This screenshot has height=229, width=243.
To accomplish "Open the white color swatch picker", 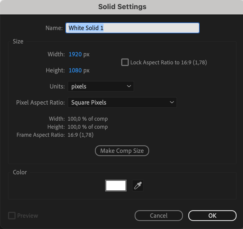I will tap(116, 186).
